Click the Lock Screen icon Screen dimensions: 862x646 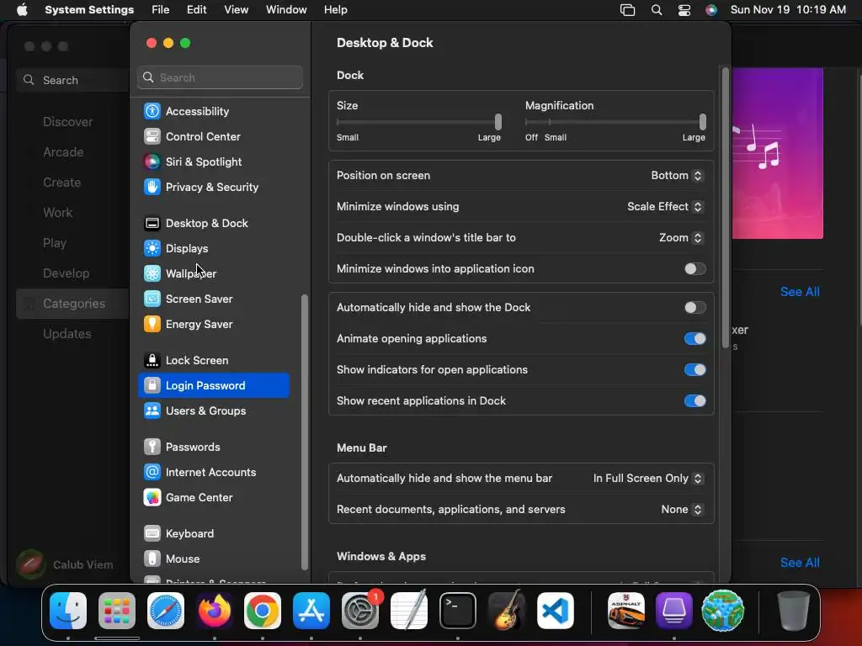(x=152, y=360)
